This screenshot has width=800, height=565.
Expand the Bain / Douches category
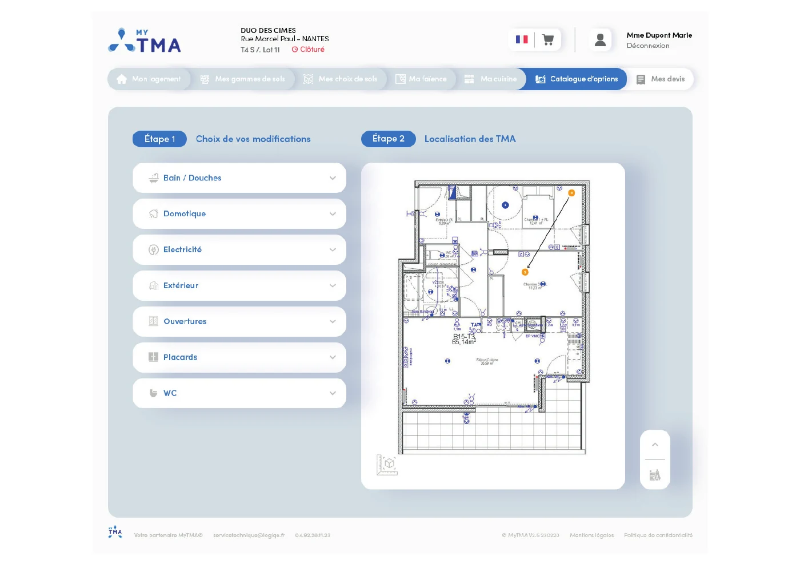pyautogui.click(x=239, y=178)
